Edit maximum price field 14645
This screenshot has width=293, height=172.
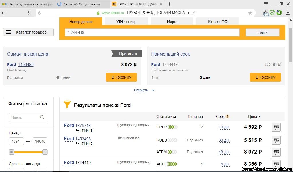coord(40,141)
